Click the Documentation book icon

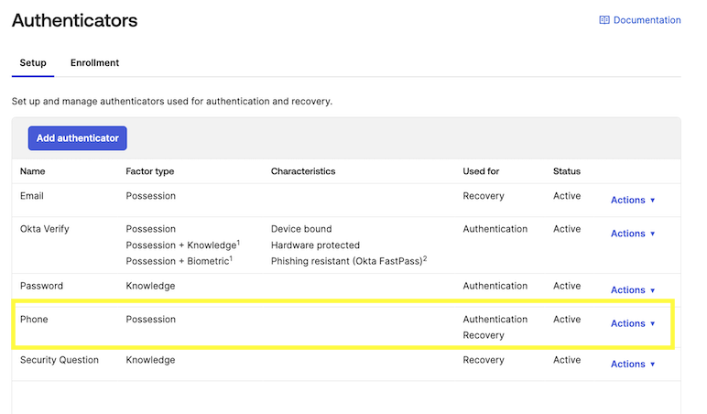[x=604, y=20]
